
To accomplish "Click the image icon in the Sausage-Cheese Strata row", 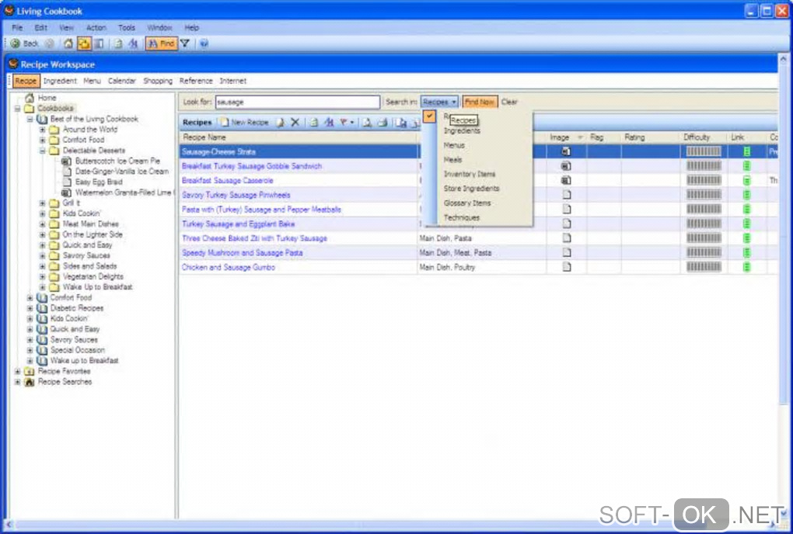I will pos(567,151).
